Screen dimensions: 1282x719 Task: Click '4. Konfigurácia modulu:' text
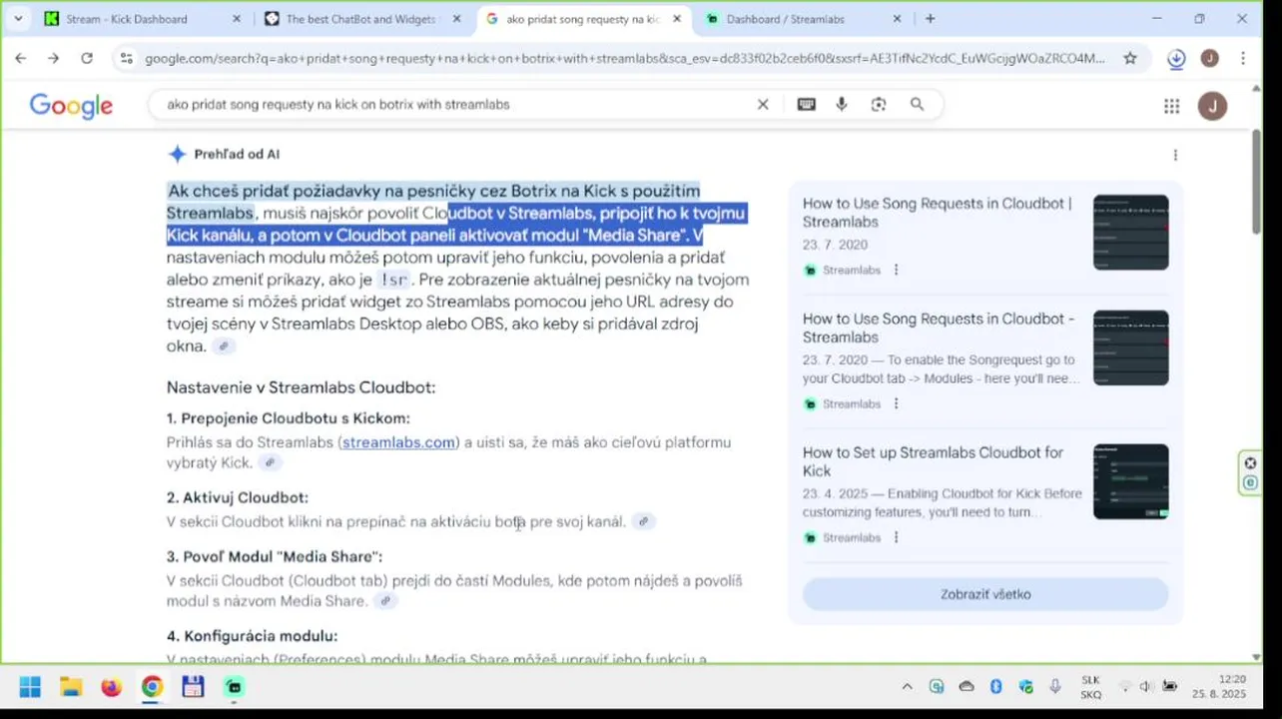pos(252,636)
